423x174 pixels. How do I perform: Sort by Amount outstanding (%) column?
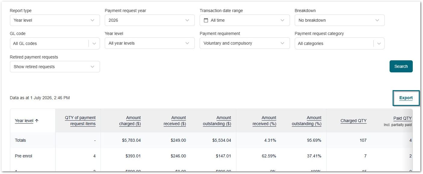pyautogui.click(x=306, y=121)
